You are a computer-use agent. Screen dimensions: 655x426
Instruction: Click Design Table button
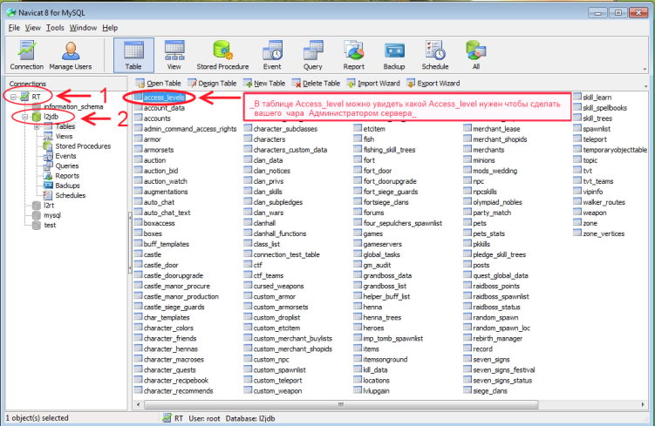click(x=212, y=84)
